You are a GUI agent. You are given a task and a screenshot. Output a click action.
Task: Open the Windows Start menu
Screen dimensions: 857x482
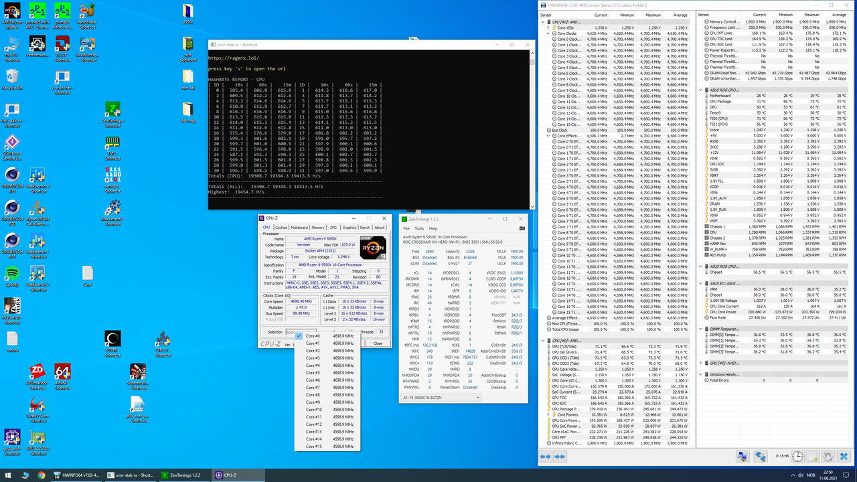(7, 475)
